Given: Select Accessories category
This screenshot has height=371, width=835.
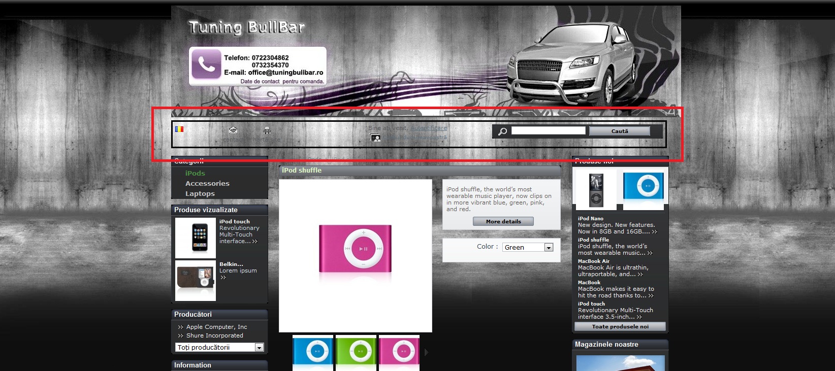Looking at the screenshot, I should point(207,184).
